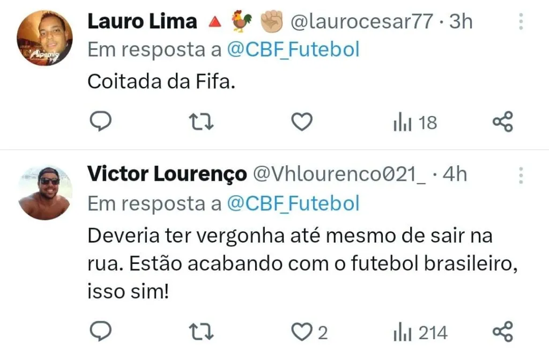Open Victor Lourenço display name

[167, 174]
